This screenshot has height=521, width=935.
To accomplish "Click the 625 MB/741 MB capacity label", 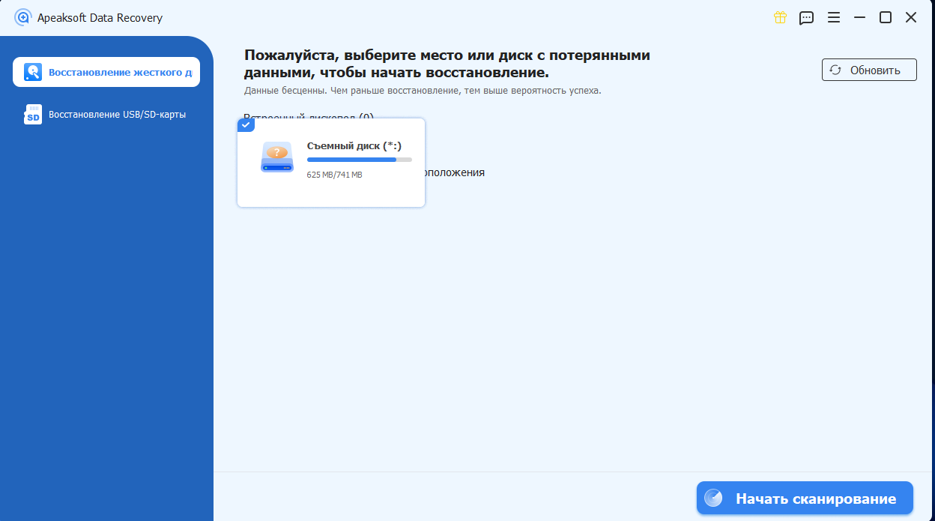I will click(335, 174).
